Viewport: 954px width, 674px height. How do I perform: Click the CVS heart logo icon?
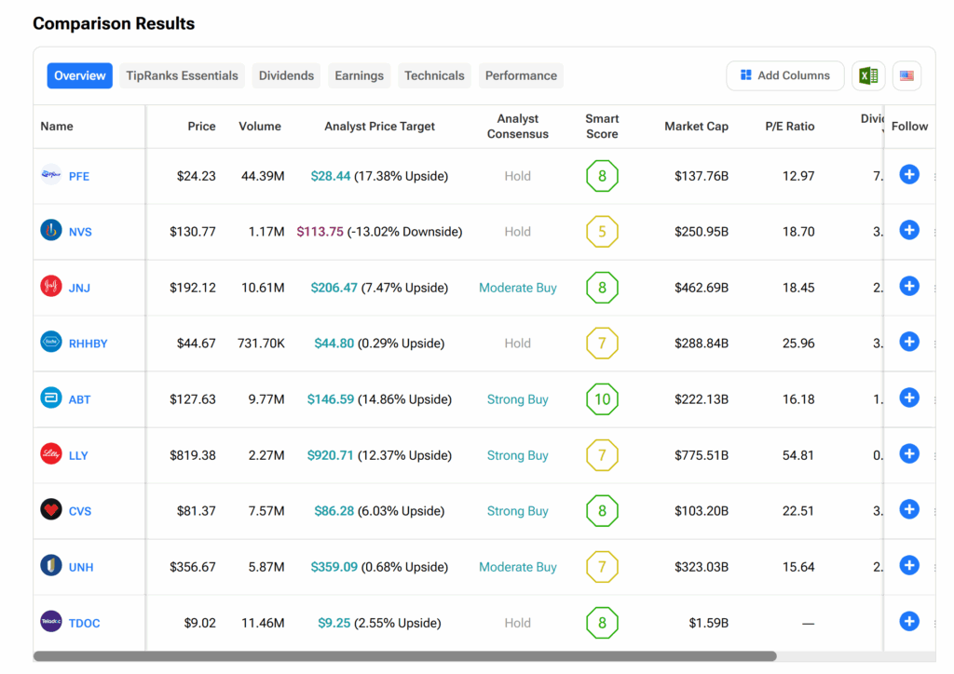tap(51, 510)
